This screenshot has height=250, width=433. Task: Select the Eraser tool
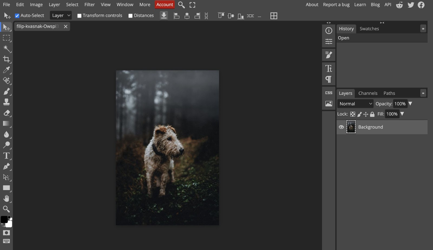click(x=6, y=113)
